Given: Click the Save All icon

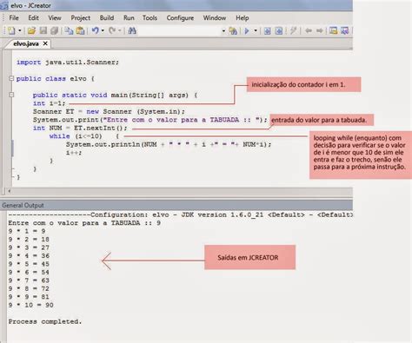Looking at the screenshot, I should coord(54,30).
